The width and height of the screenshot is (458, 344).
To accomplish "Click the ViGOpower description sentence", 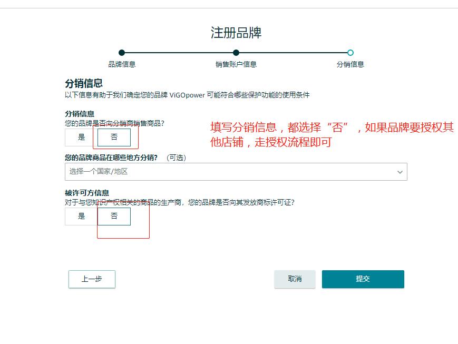I will pyautogui.click(x=187, y=95).
